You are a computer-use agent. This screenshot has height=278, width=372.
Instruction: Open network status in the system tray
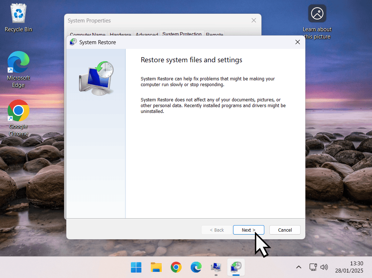313,267
